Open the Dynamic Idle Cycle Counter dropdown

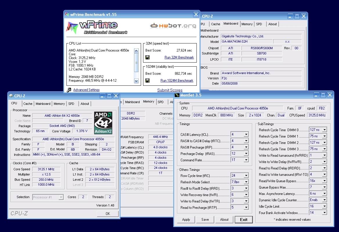tap(324, 200)
